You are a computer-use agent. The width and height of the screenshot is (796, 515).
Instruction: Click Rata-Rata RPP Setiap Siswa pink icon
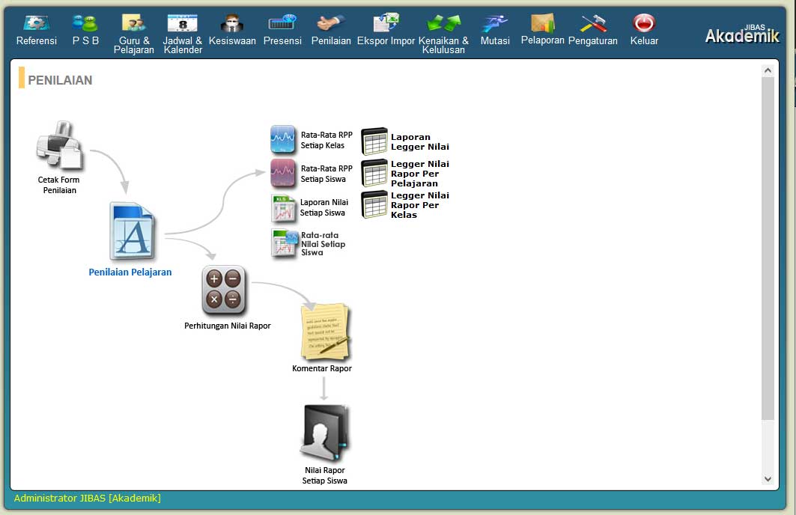click(x=283, y=173)
